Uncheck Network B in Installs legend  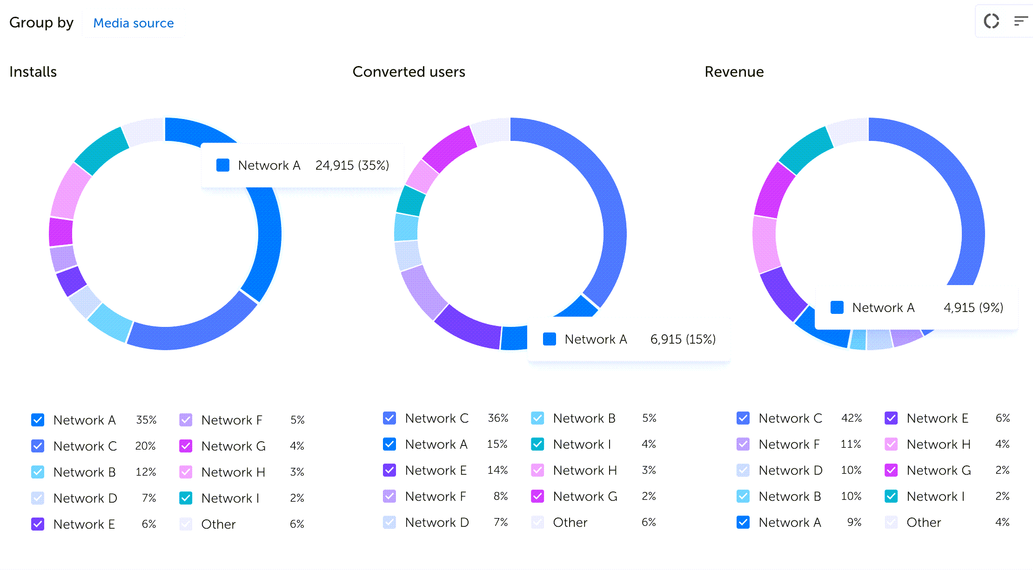coord(38,472)
